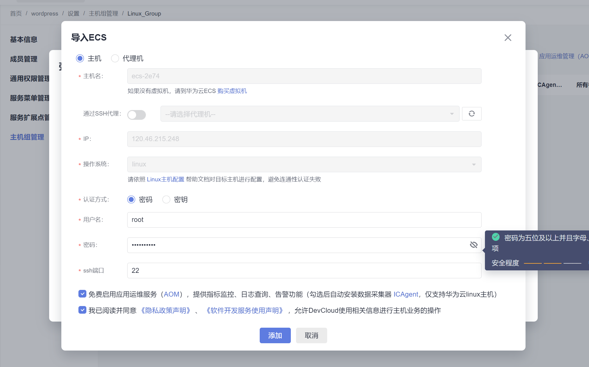Uncheck the privacy agreement checkbox
The height and width of the screenshot is (367, 589).
tap(82, 310)
